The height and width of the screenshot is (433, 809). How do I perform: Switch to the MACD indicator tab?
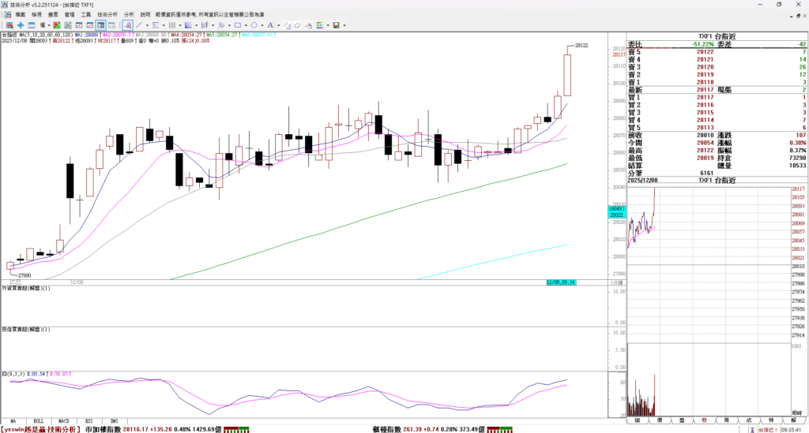pos(63,421)
